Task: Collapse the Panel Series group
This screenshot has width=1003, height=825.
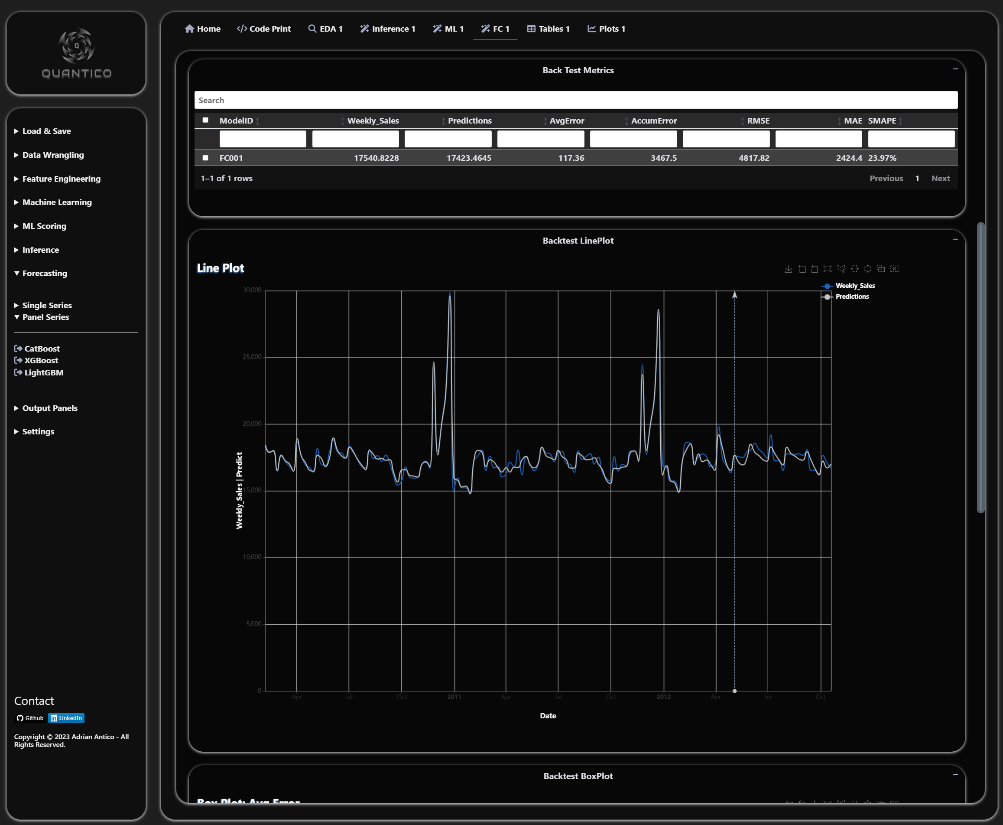Action: click(42, 317)
